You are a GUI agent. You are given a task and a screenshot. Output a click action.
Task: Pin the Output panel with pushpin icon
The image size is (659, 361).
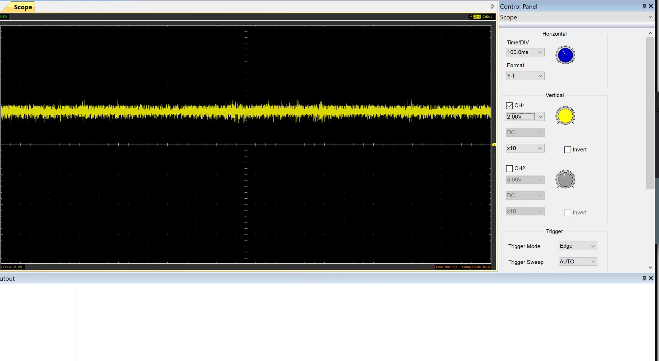point(644,278)
